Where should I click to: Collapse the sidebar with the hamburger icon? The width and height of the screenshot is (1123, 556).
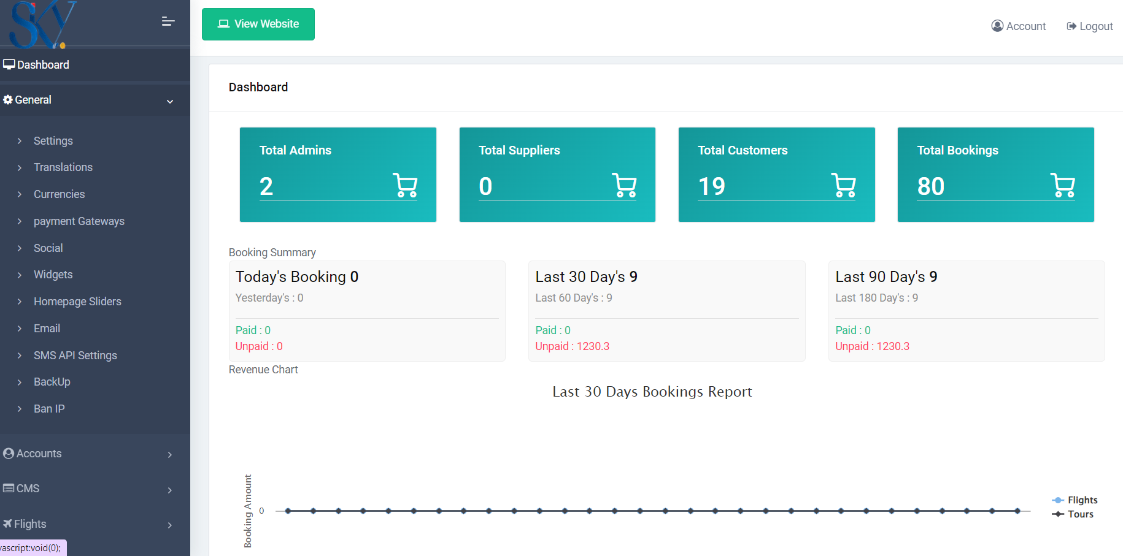[168, 22]
